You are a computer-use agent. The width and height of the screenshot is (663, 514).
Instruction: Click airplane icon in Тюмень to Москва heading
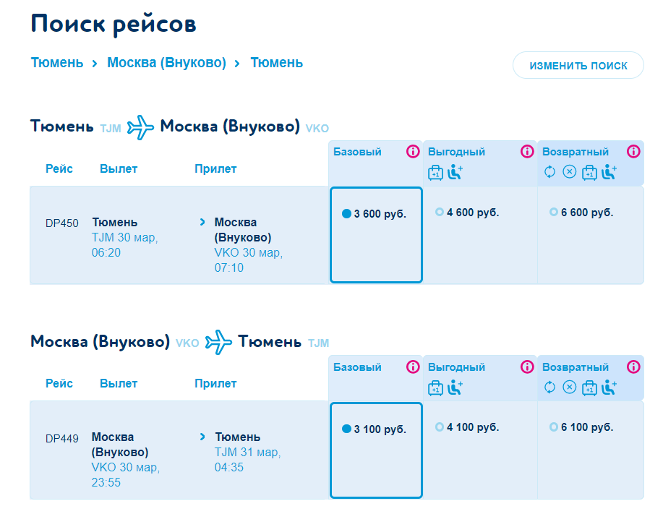[140, 127]
